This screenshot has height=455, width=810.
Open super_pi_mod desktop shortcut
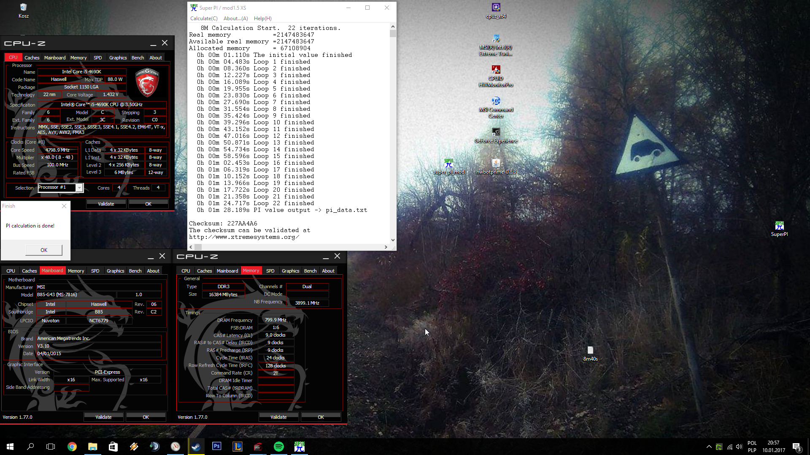(449, 167)
